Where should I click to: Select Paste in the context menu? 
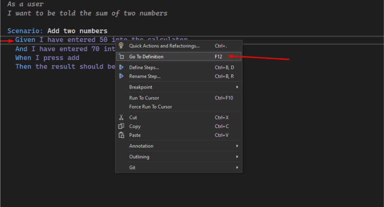pos(179,135)
